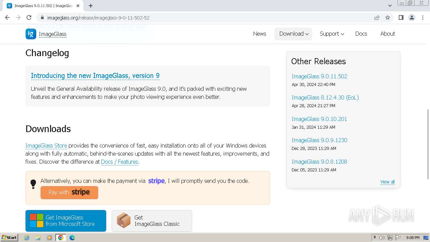Viewport: 430px width, 242px height.
Task: Click date 'Apr 30, 2024 22:40 PM'
Action: click(x=313, y=85)
